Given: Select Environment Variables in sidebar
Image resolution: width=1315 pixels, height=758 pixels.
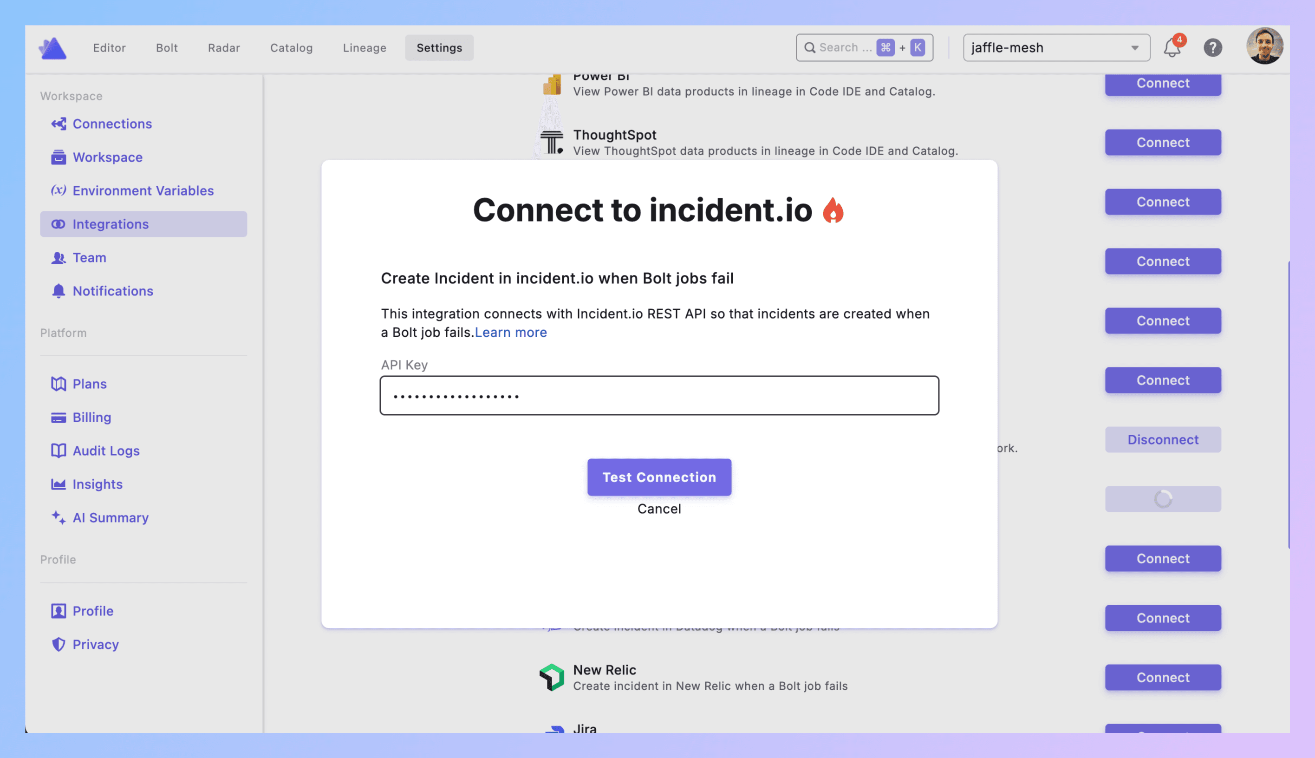Looking at the screenshot, I should [143, 190].
